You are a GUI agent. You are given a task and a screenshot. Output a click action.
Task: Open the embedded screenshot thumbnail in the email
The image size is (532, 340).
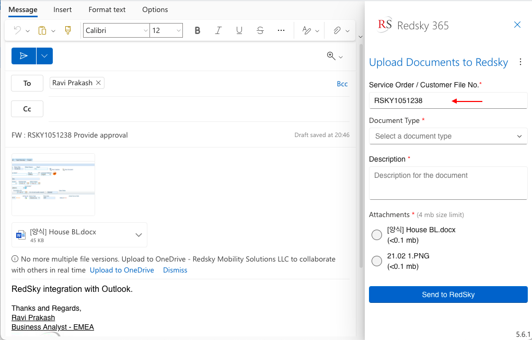click(x=53, y=185)
